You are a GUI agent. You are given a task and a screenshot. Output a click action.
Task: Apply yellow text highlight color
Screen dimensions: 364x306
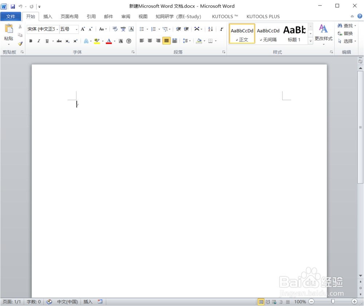tap(97, 41)
